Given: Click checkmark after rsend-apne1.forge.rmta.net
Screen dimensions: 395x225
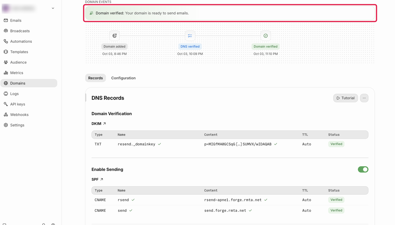Looking at the screenshot, I should coord(266,200).
